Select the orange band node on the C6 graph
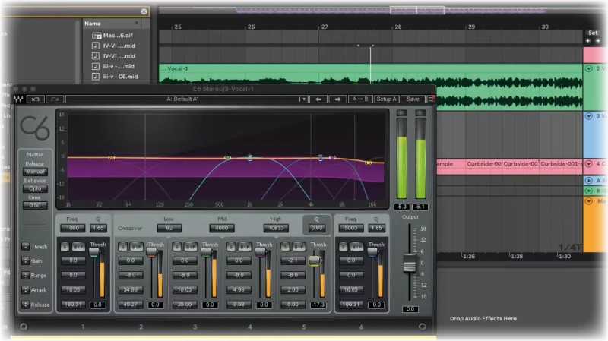608x341 pixels. (x=111, y=158)
